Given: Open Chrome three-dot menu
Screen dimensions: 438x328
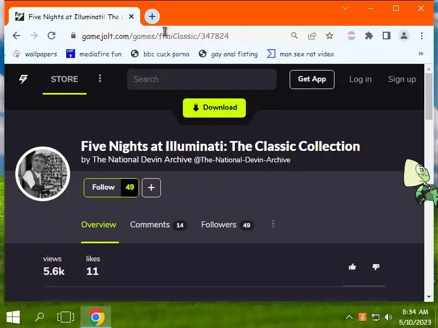Looking at the screenshot, I should 422,36.
